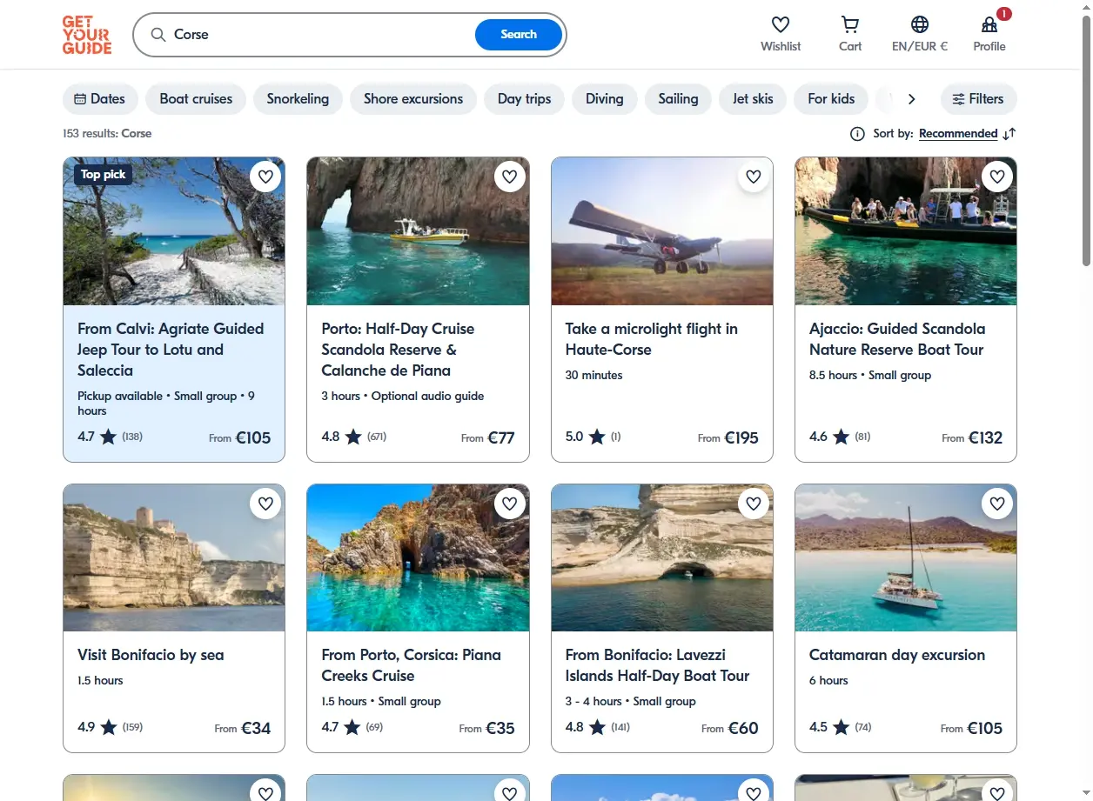The width and height of the screenshot is (1093, 801).
Task: Select the For kids filter chip
Action: (831, 99)
